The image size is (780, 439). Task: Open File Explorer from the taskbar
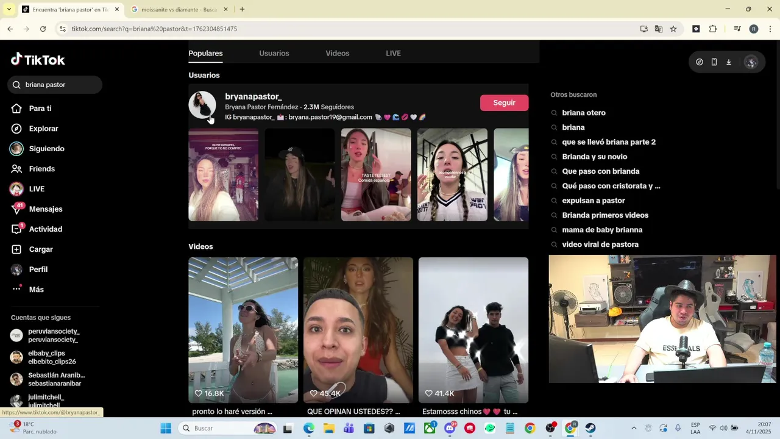328,428
